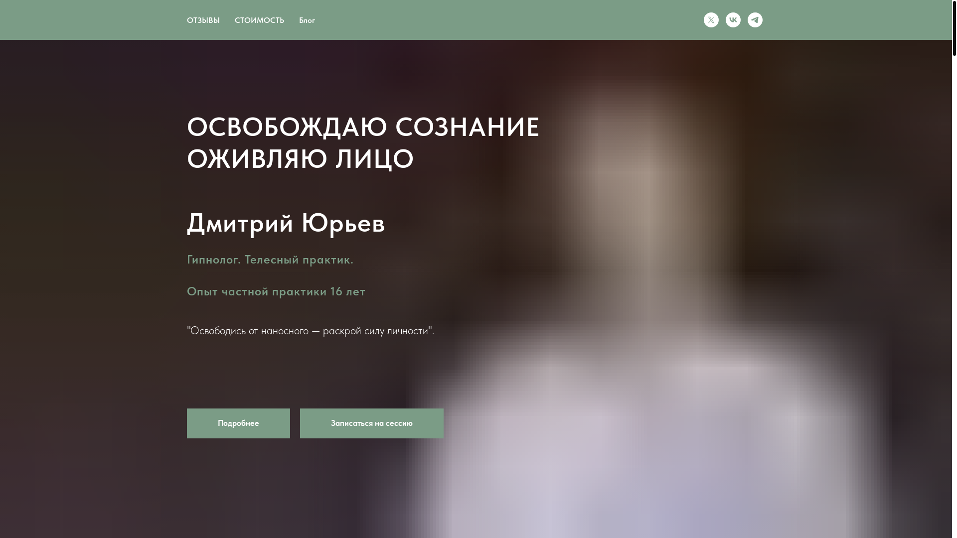957x538 pixels.
Task: Open the X (Twitter) social icon
Action: pos(711,20)
